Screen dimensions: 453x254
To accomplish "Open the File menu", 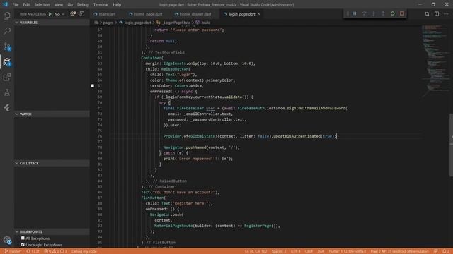I will (x=16, y=4).
